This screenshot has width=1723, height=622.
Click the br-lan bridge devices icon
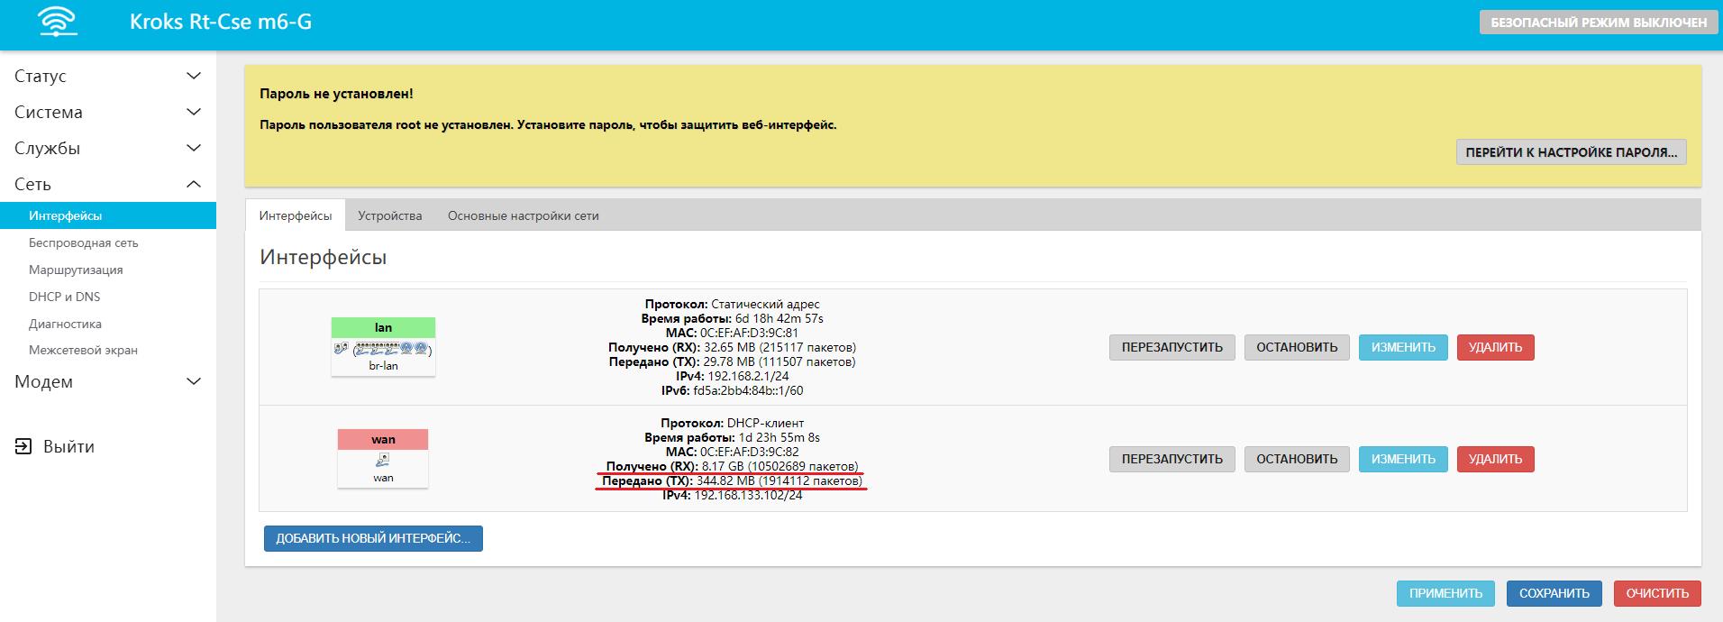pos(383,349)
